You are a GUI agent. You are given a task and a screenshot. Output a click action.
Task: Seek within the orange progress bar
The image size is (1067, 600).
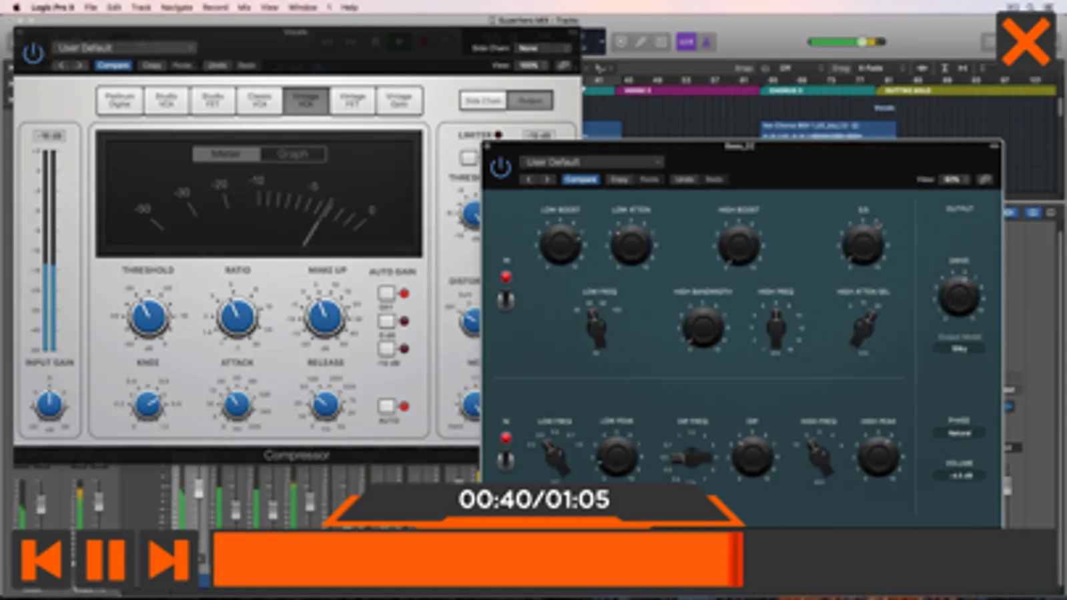[x=478, y=559]
